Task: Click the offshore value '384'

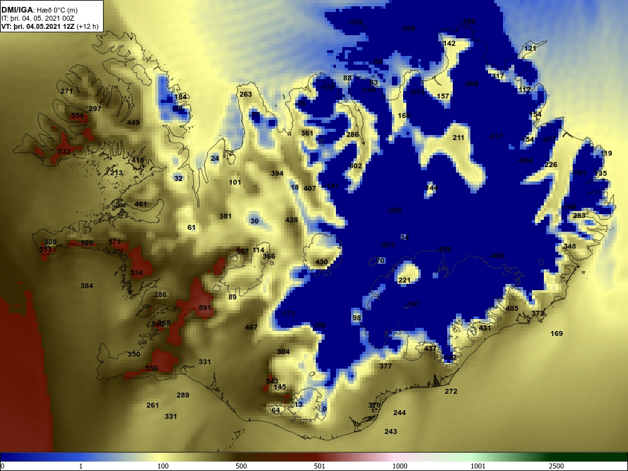Action: 87,286
